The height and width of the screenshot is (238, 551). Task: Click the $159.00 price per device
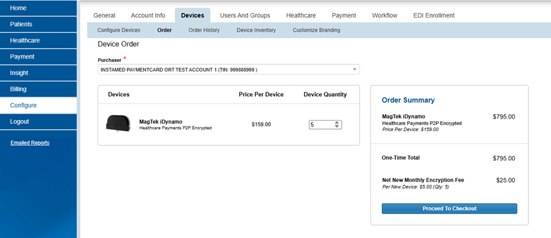click(x=261, y=124)
